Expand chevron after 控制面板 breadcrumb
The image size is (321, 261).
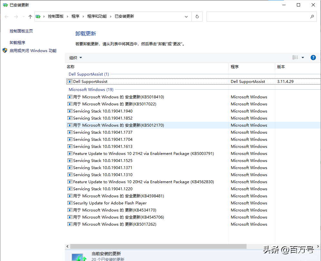67,16
